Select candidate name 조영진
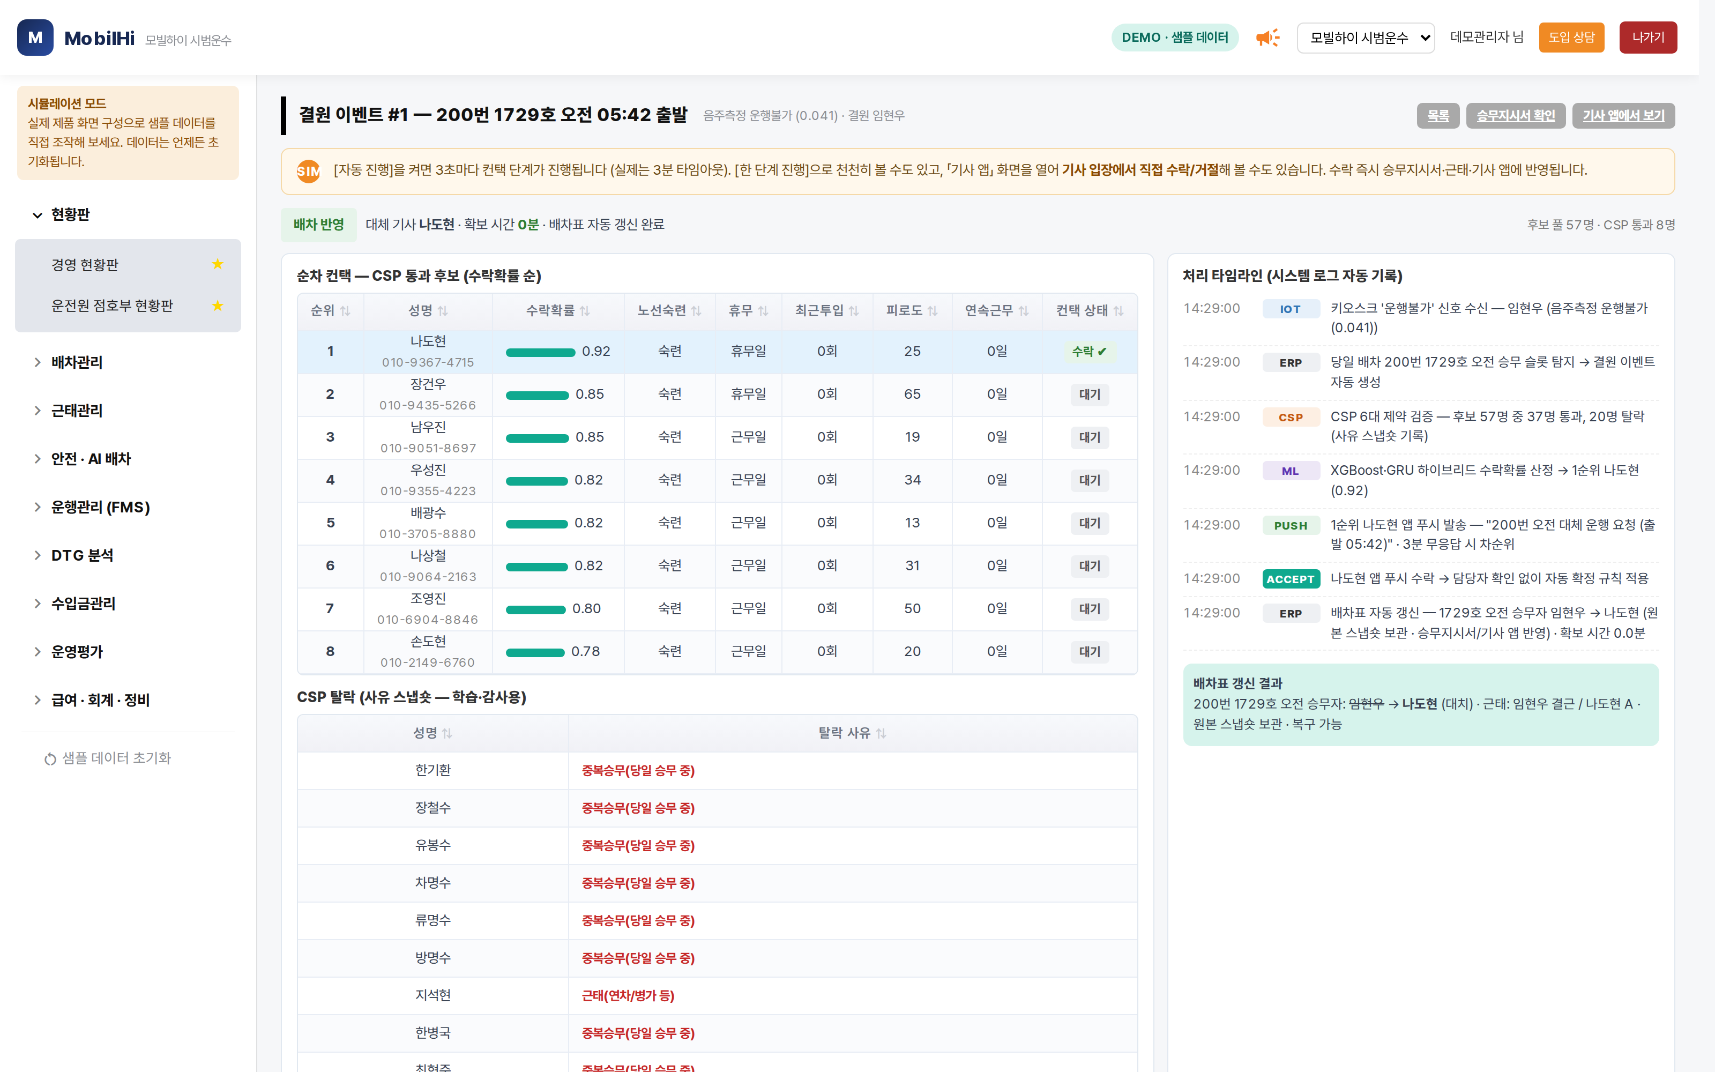1715x1072 pixels. (x=428, y=598)
